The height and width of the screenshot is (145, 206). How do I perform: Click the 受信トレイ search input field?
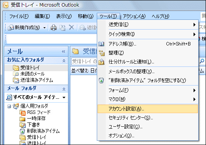84,61
